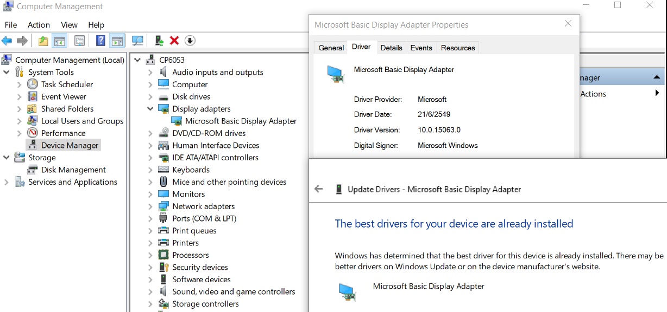667x312 pixels.
Task: Switch to the General tab
Action: 331,48
